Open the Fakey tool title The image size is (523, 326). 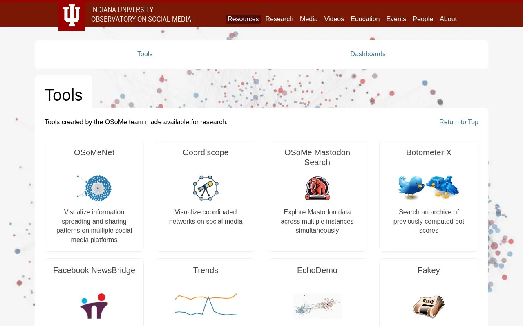(429, 270)
